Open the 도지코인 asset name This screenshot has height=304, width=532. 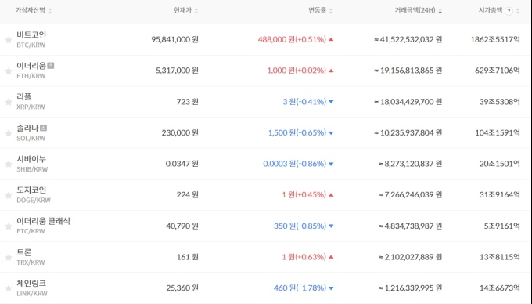(31, 190)
